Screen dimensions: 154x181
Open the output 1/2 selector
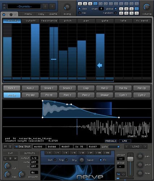point(34,158)
